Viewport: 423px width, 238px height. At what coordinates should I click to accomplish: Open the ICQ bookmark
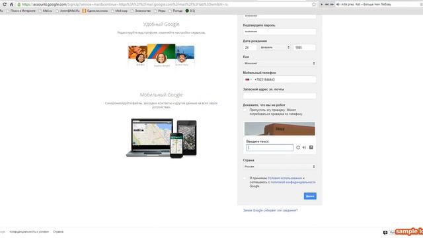click(190, 11)
